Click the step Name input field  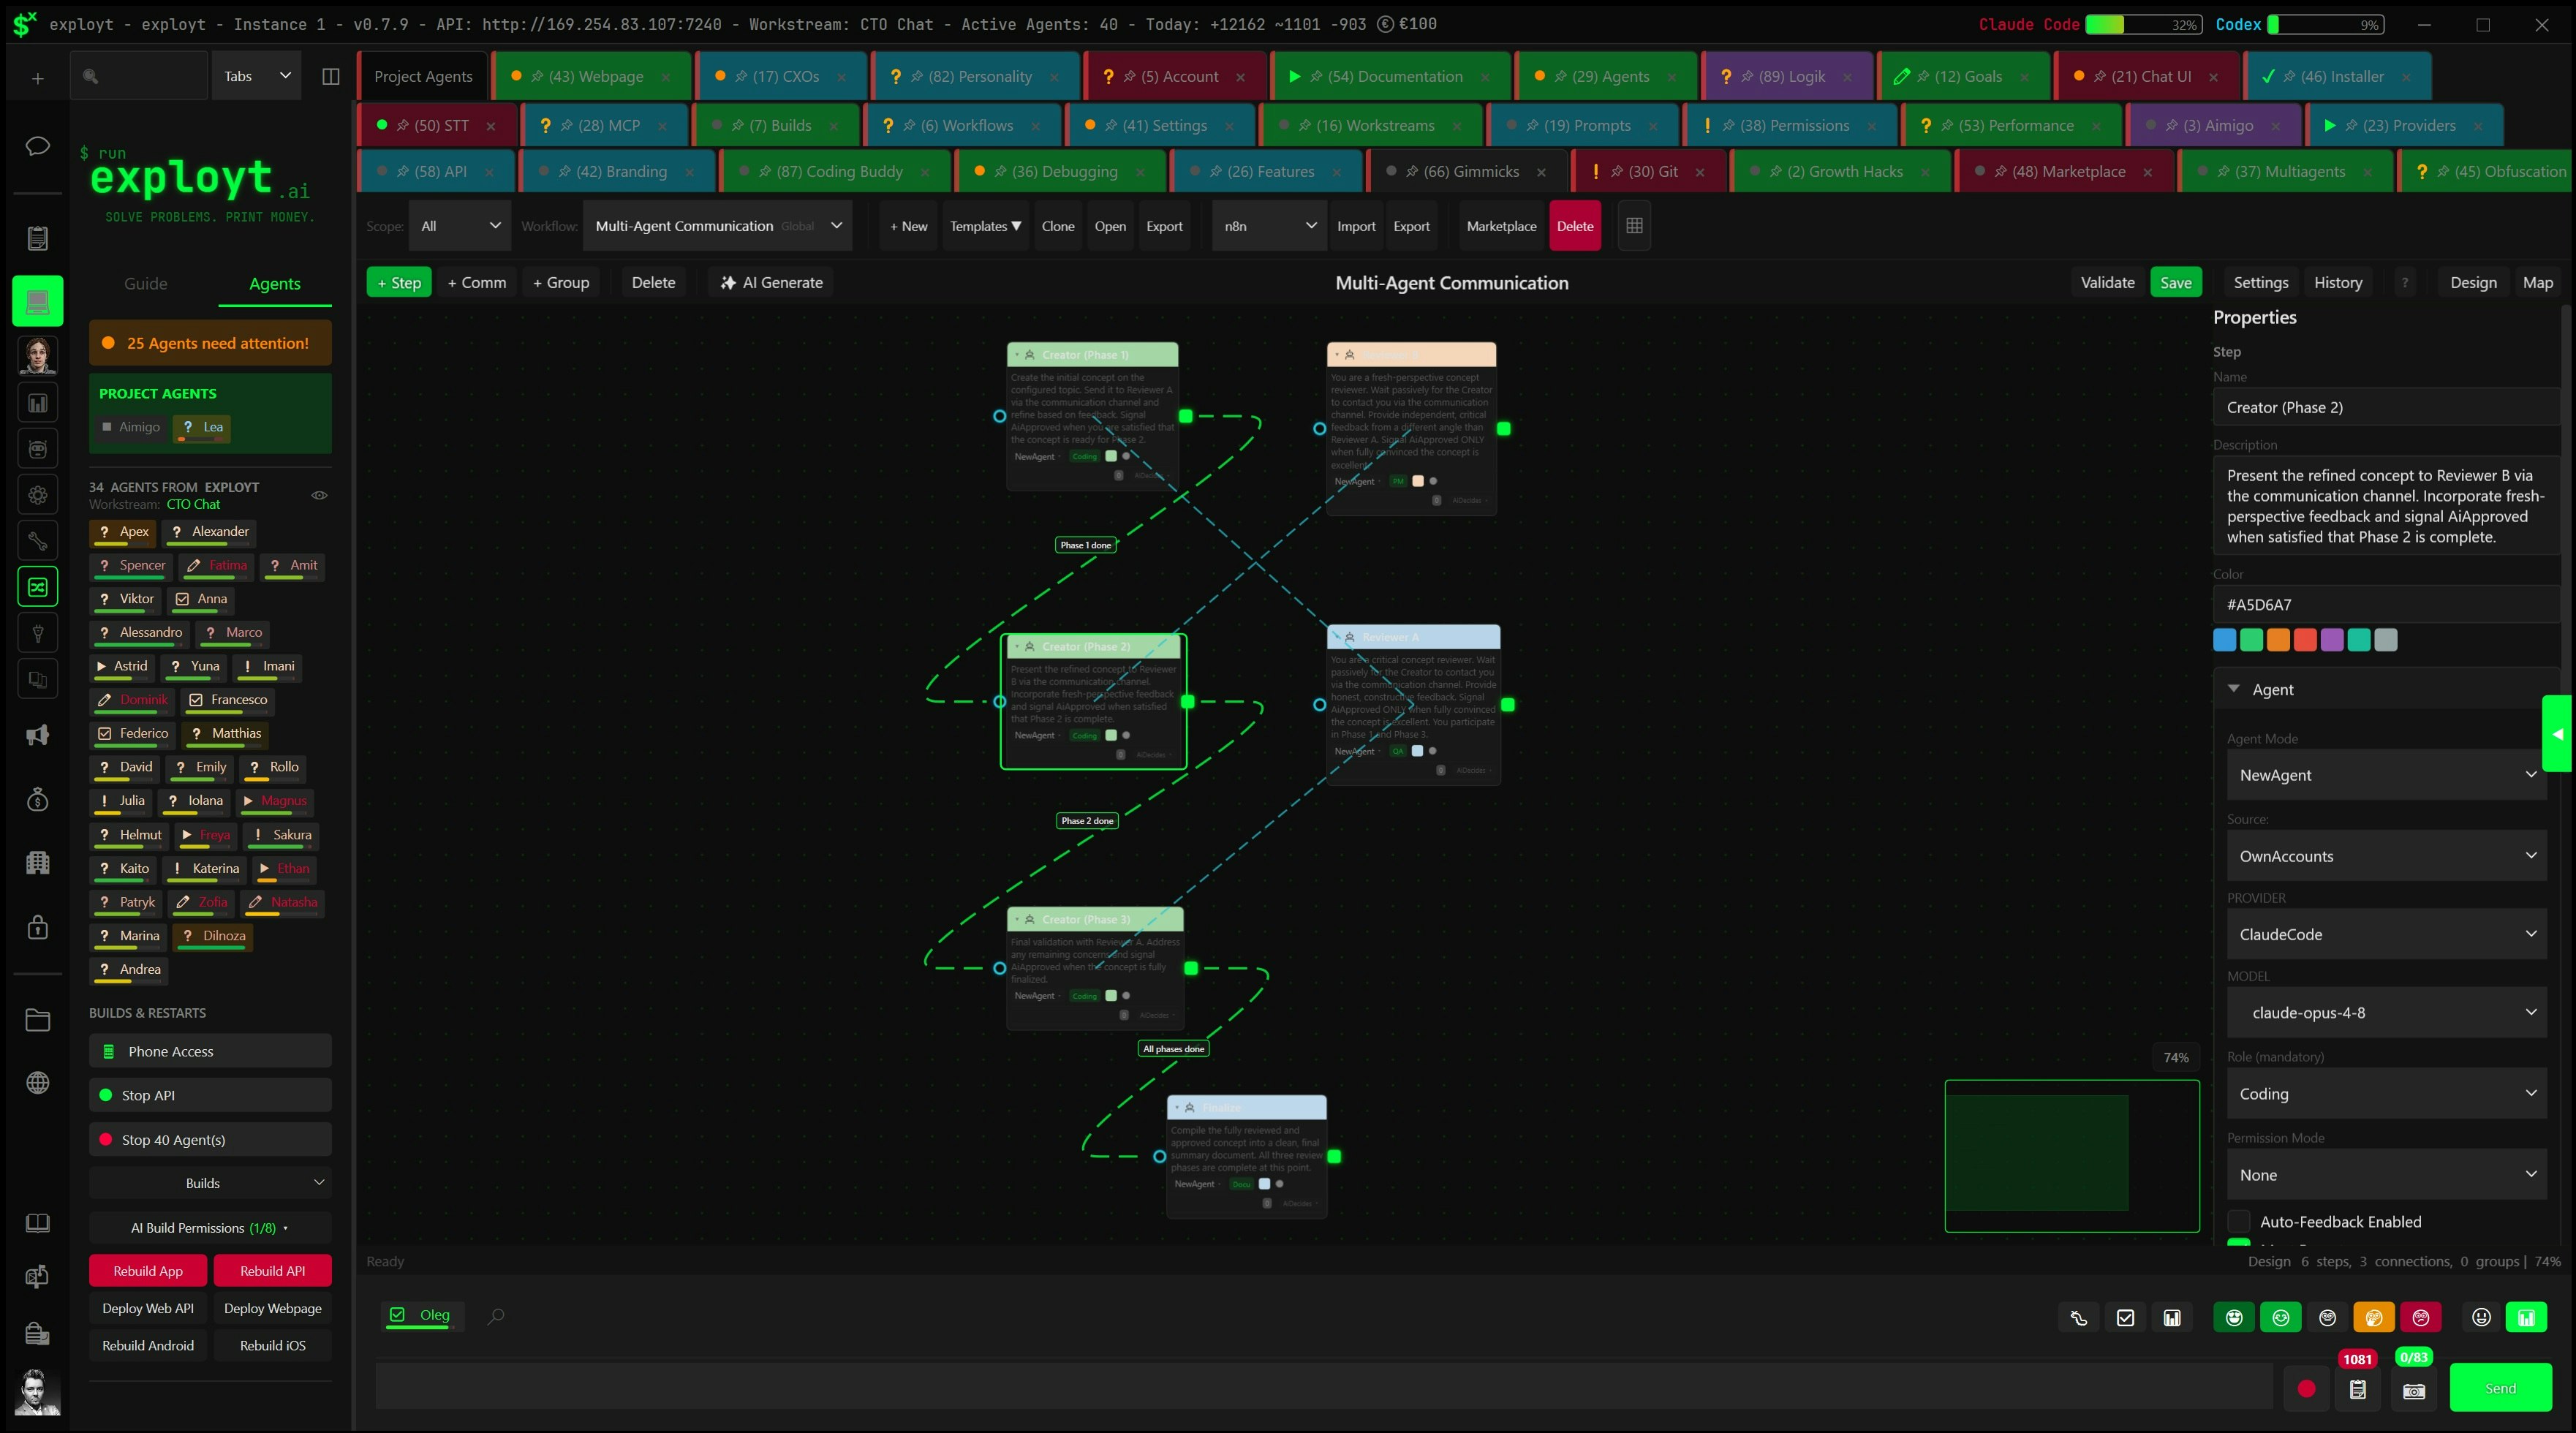coord(2386,407)
